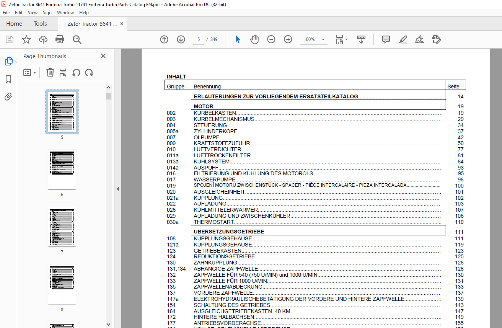Click the ERLÄUTERUNGEN ZUR VORLIEGENDEM ERSATSTEILKATALOG heading

coord(276,97)
